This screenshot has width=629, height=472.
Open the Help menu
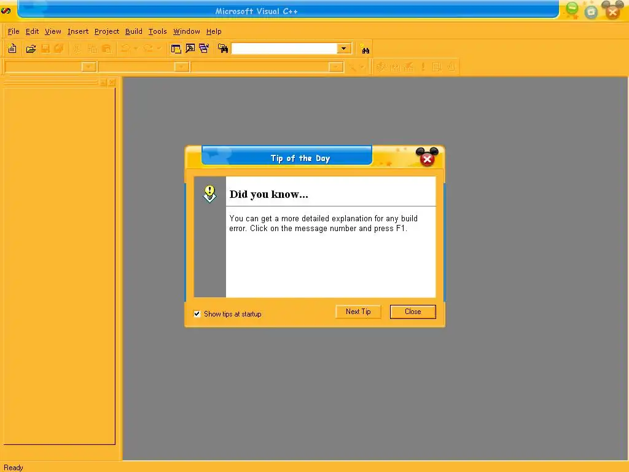[x=214, y=31]
